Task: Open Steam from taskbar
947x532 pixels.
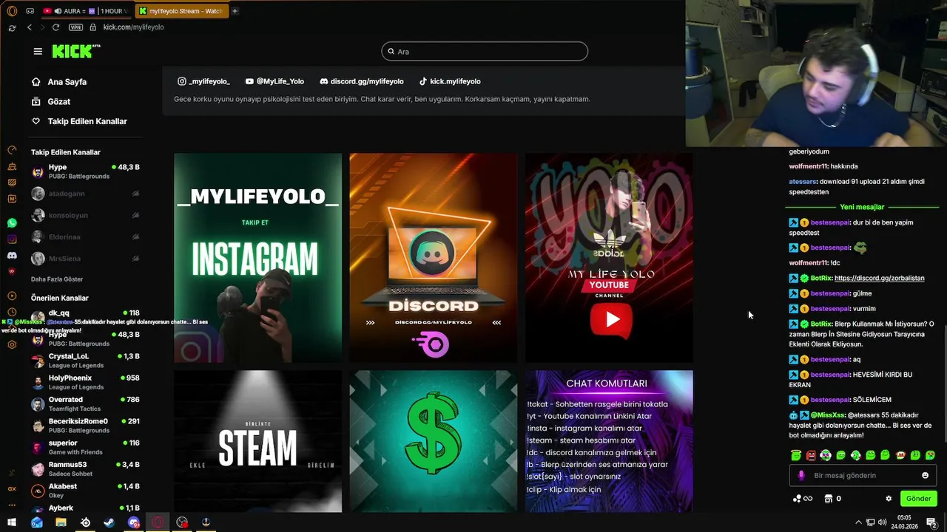Action: 109,522
